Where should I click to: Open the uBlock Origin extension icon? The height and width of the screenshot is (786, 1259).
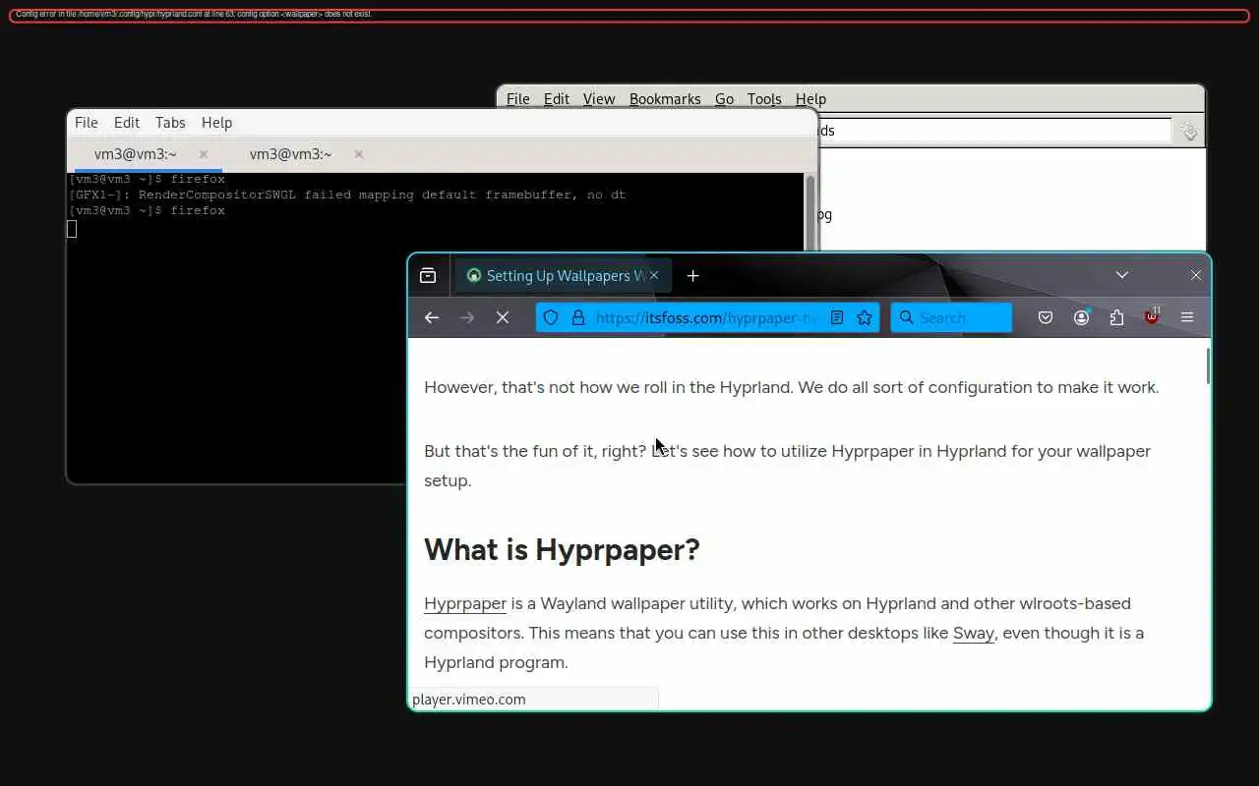pos(1152,316)
